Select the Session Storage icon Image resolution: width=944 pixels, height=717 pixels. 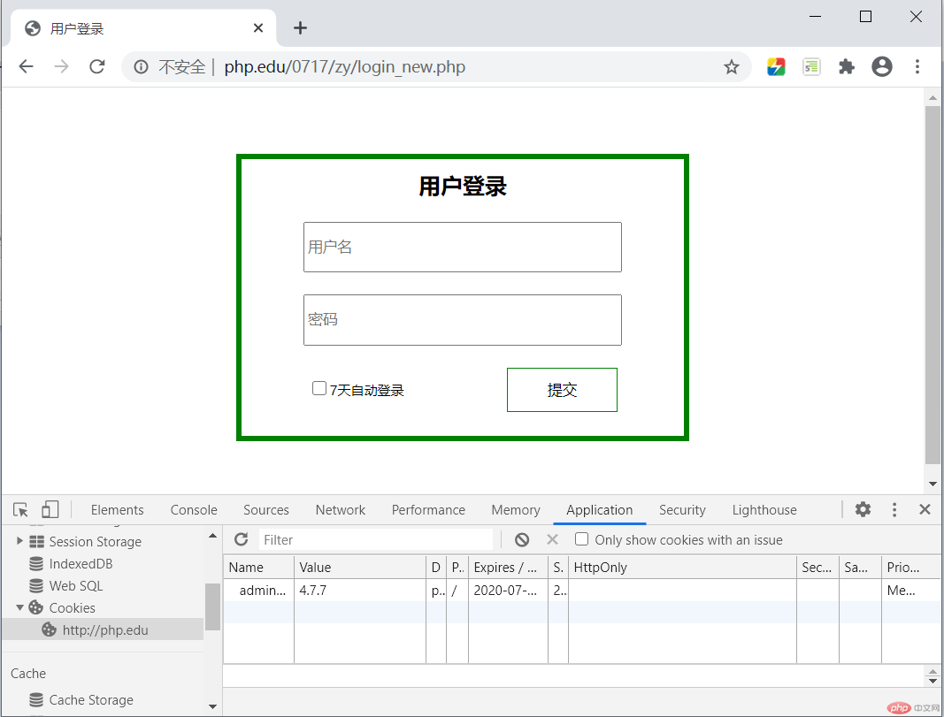pyautogui.click(x=37, y=541)
